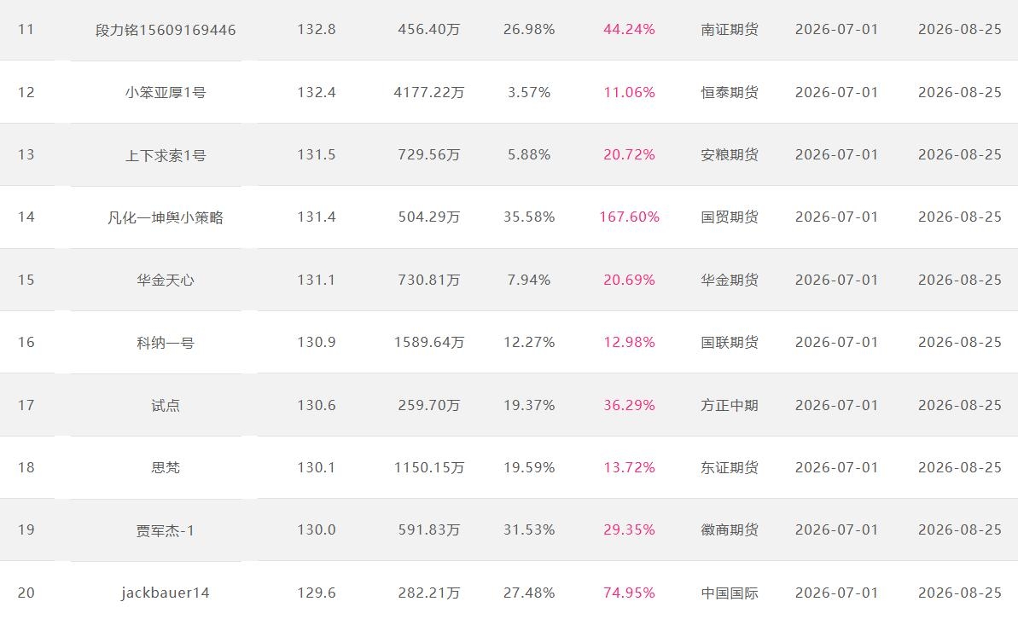Select account name 上下求索1号

point(166,155)
